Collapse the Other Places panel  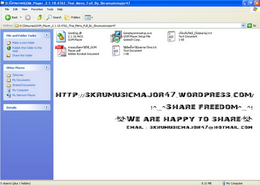(x=47, y=67)
